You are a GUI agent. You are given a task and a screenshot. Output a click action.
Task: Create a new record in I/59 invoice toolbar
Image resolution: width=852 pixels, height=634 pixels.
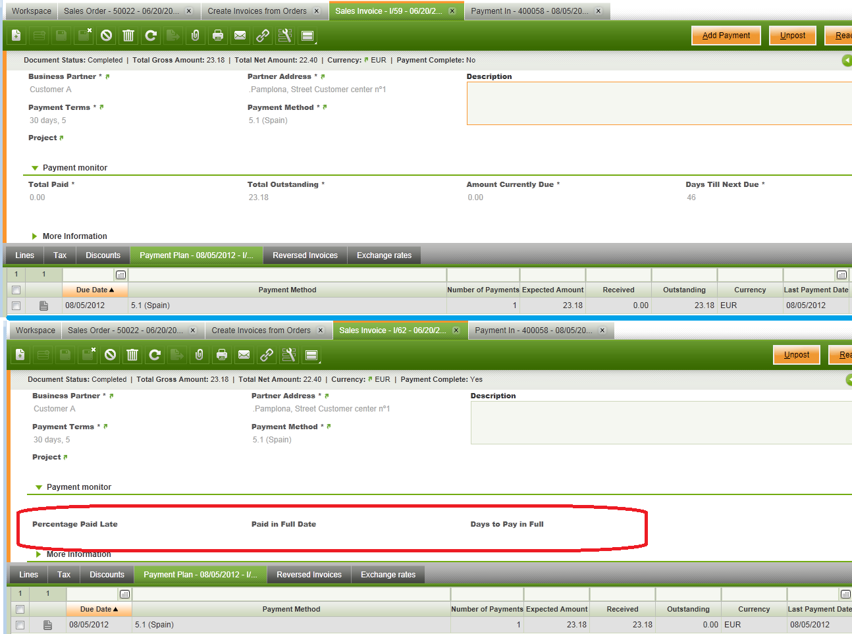[16, 36]
